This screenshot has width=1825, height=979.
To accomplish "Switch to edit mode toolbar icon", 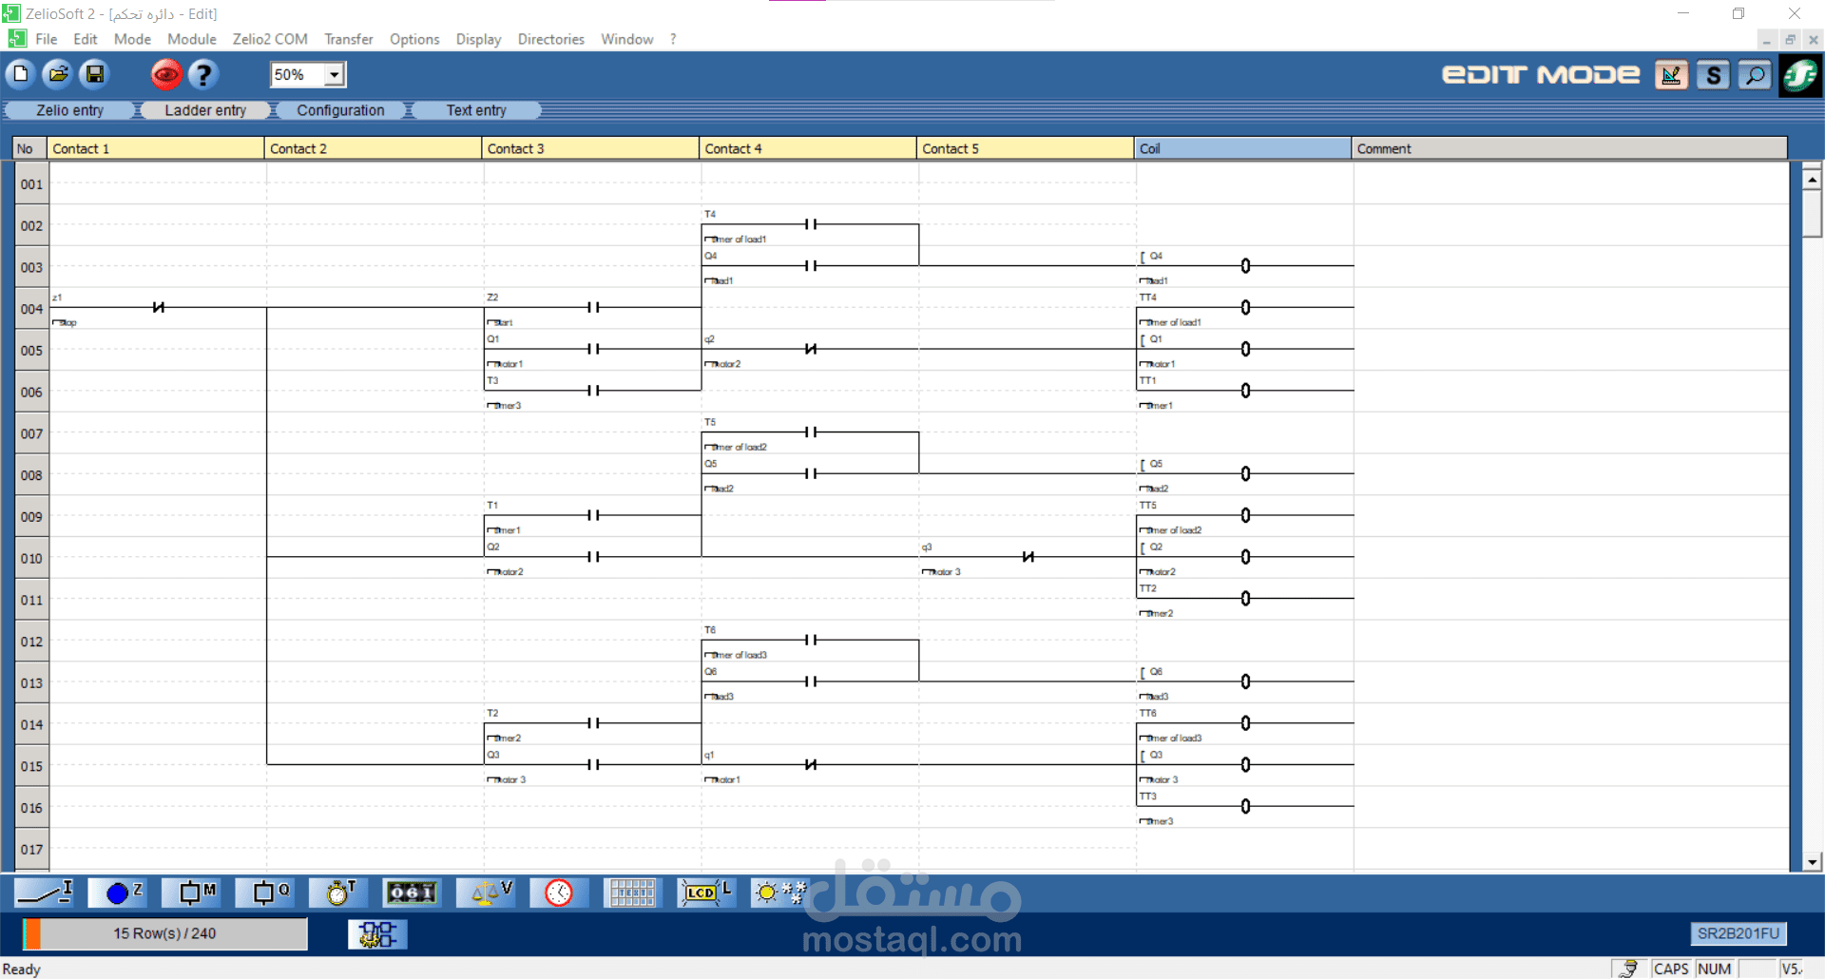I will pyautogui.click(x=1671, y=74).
